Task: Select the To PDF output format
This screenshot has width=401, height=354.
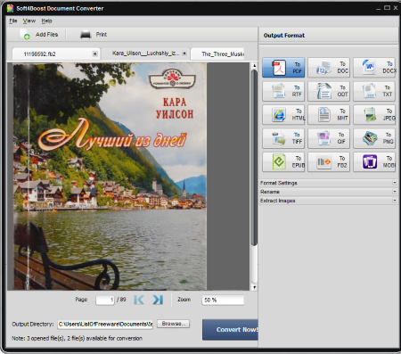Action: (x=283, y=68)
